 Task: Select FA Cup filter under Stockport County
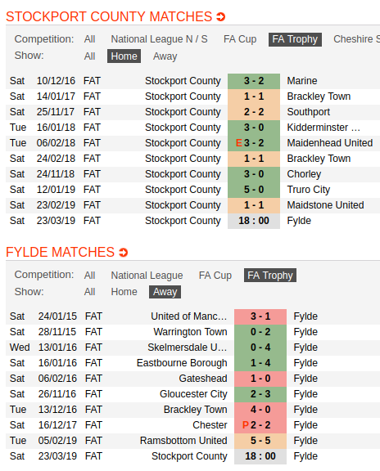pyautogui.click(x=240, y=39)
